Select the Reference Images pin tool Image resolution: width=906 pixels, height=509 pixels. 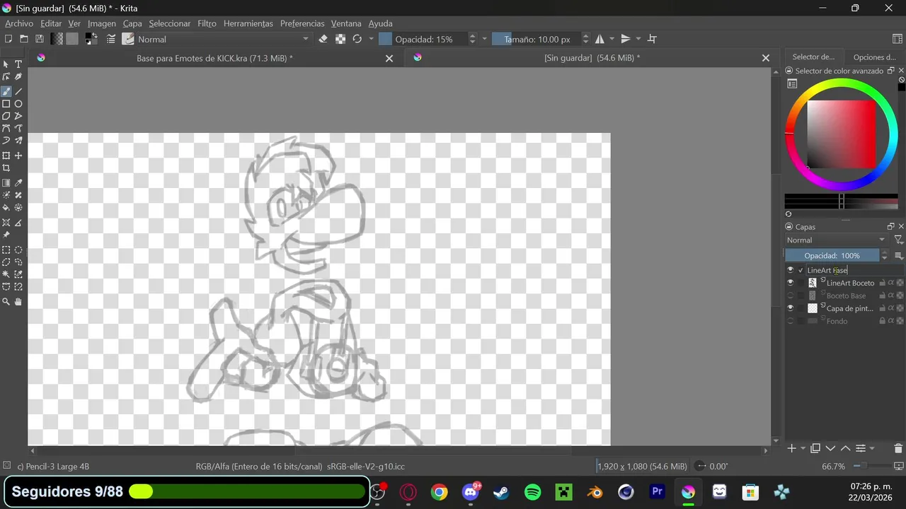pos(6,235)
